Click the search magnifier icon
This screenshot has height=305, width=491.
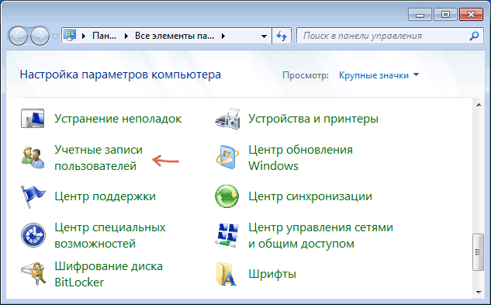pos(475,36)
